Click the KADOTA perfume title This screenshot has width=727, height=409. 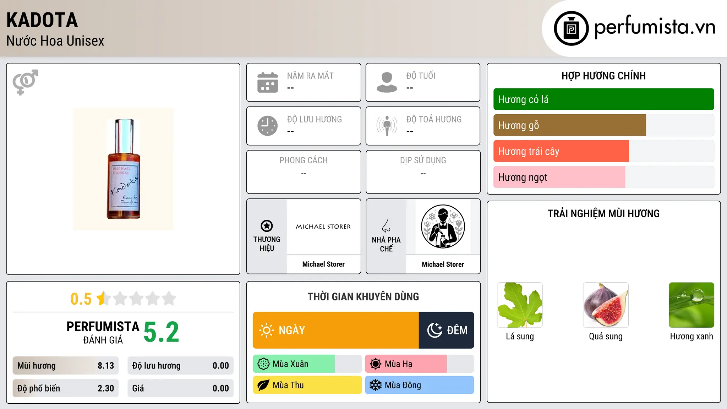coord(42,20)
